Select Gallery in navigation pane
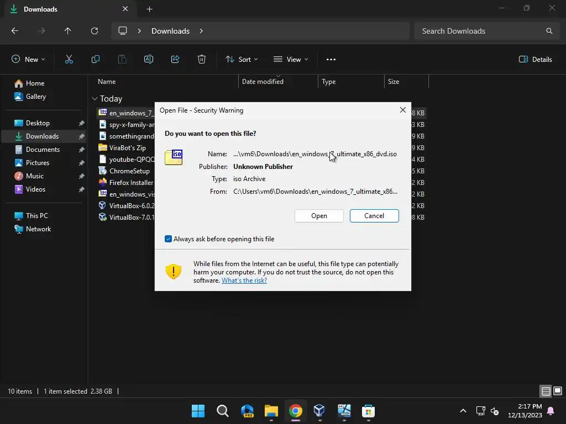This screenshot has width=566, height=424. [36, 97]
